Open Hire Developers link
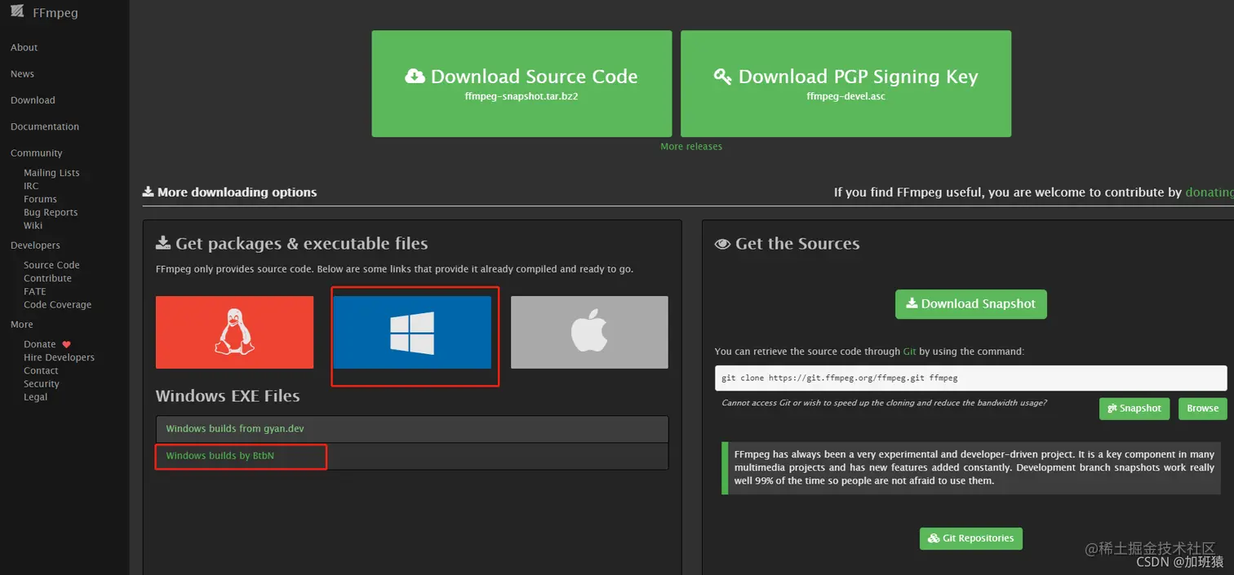The width and height of the screenshot is (1234, 575). (59, 357)
